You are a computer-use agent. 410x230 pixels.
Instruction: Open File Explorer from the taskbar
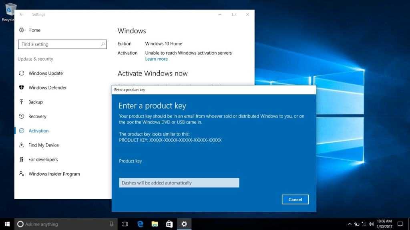tap(155, 224)
